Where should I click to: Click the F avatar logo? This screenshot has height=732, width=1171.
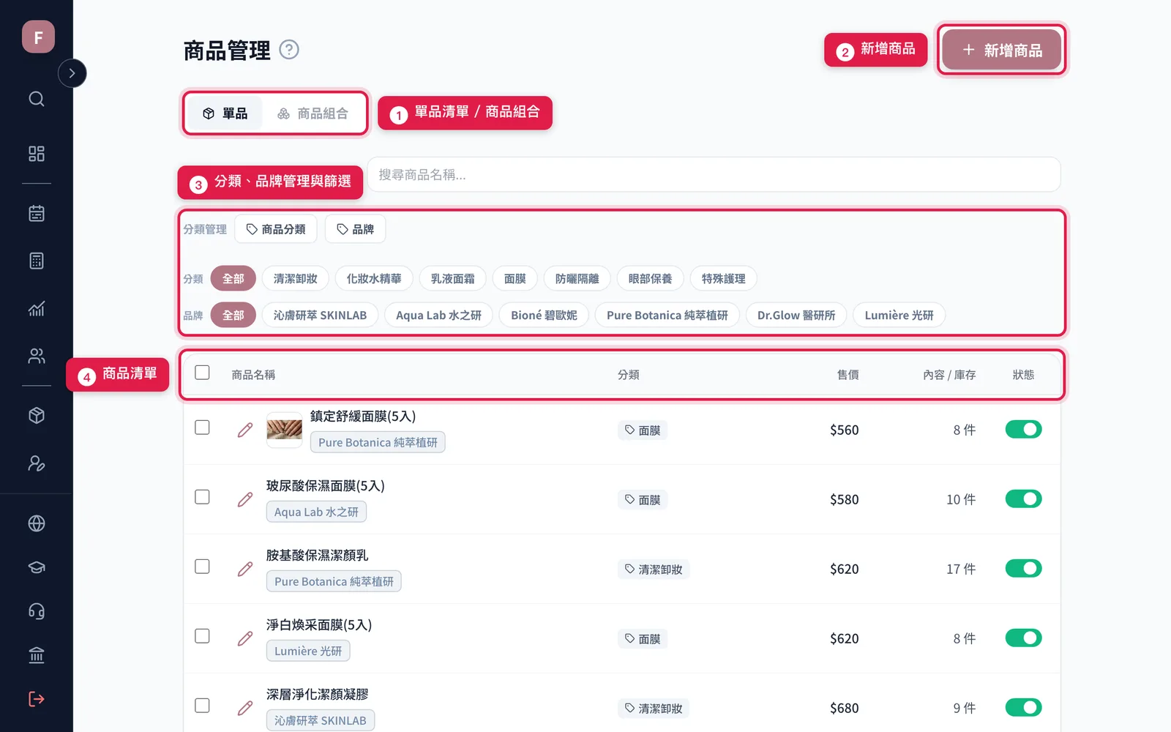pos(38,37)
